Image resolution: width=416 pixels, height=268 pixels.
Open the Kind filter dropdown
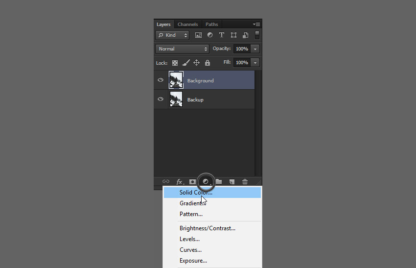[x=172, y=35]
